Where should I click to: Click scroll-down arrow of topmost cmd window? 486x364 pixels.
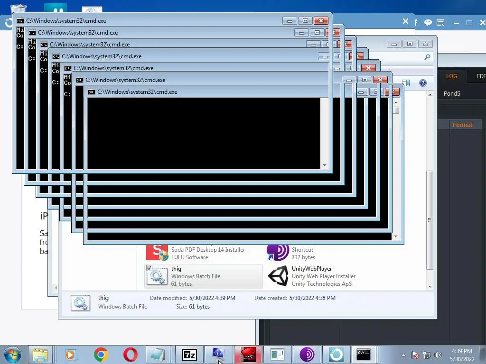pos(325,165)
